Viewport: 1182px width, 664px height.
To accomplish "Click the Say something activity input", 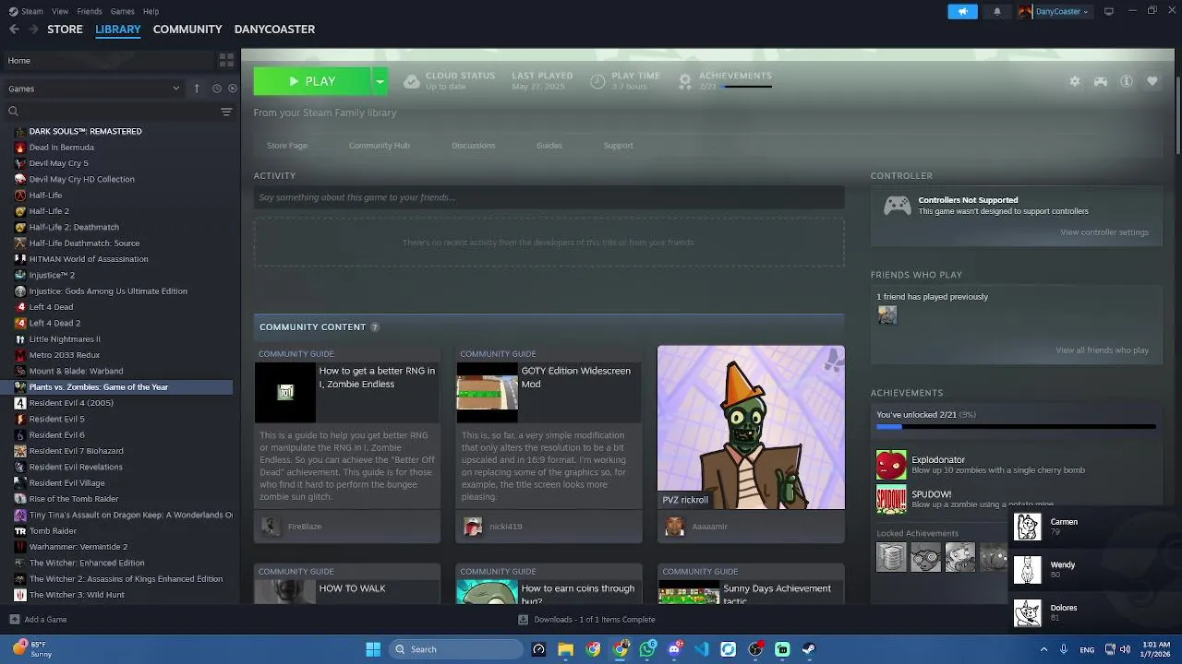I will point(549,197).
